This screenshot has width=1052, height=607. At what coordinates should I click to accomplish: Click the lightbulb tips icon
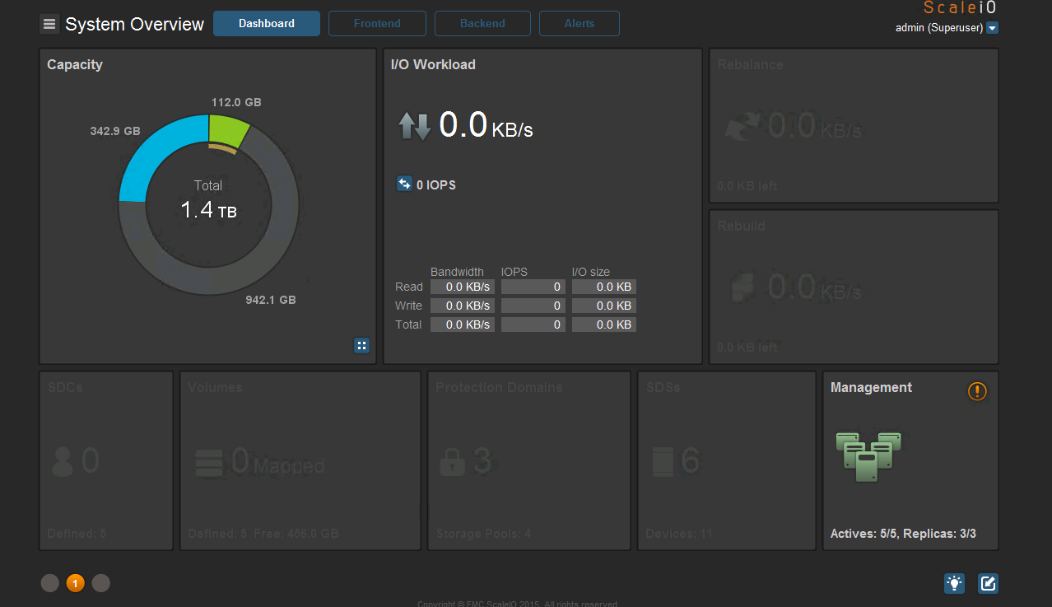(954, 583)
